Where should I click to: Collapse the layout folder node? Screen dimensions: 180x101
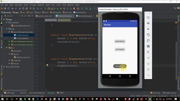coord(9,54)
